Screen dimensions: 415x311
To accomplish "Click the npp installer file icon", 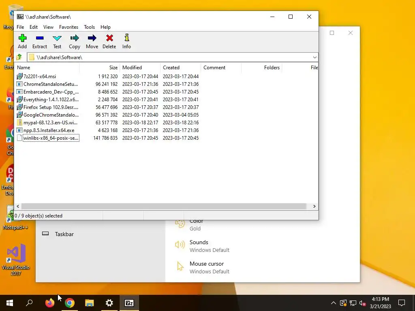I will pos(19,130).
